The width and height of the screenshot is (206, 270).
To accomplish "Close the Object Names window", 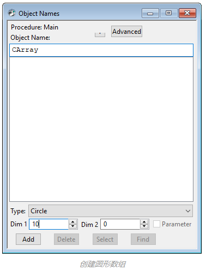I will 187,13.
